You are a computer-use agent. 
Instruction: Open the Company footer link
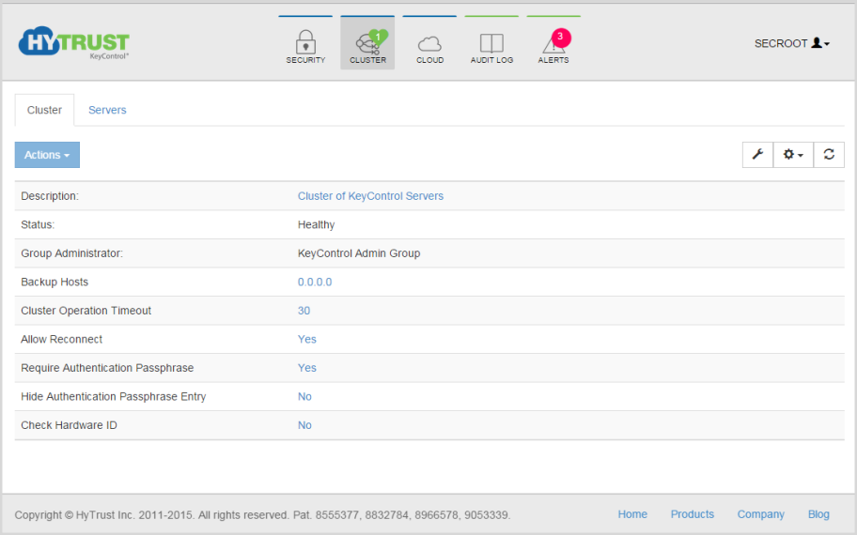pyautogui.click(x=761, y=514)
